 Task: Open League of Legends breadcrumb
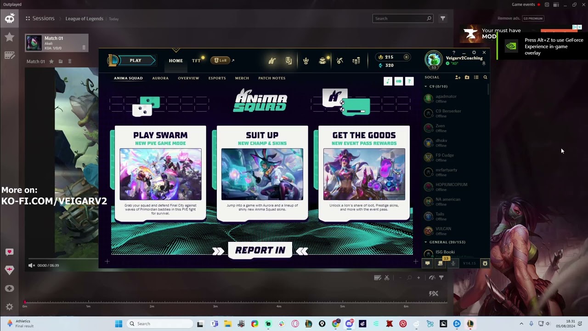pyautogui.click(x=85, y=19)
